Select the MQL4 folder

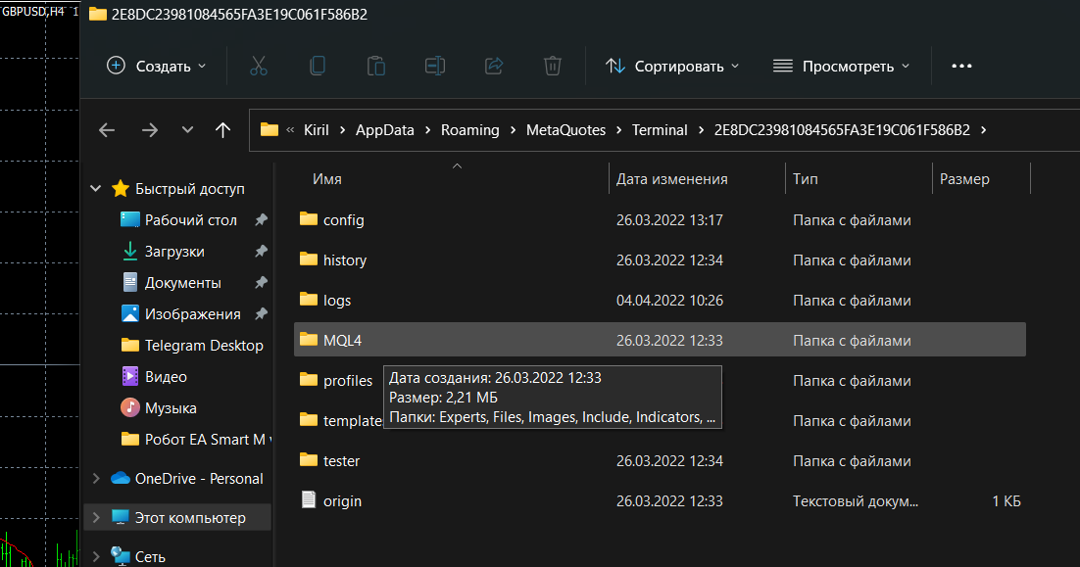[x=660, y=340]
